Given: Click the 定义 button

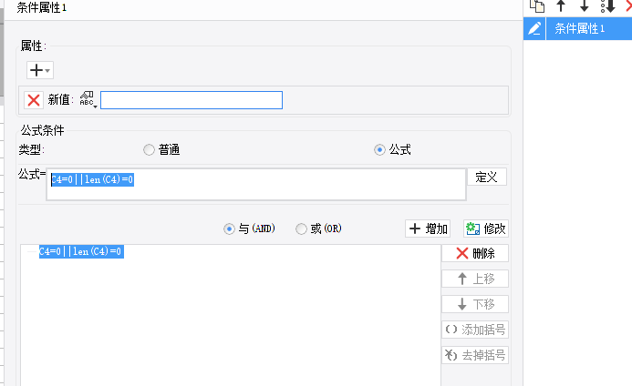Looking at the screenshot, I should point(487,178).
